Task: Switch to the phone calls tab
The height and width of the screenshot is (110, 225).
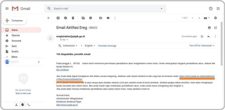Action: click(x=29, y=105)
